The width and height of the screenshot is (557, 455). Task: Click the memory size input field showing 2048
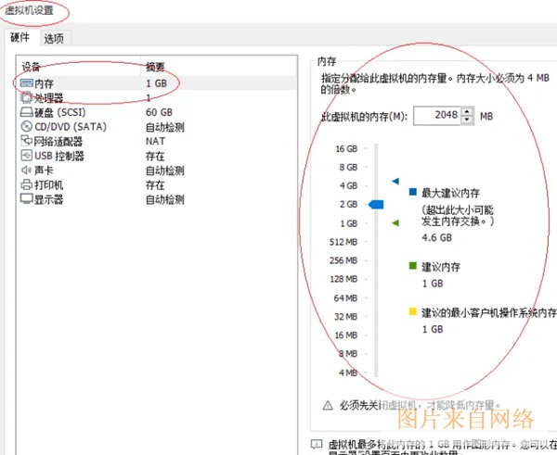tap(437, 116)
